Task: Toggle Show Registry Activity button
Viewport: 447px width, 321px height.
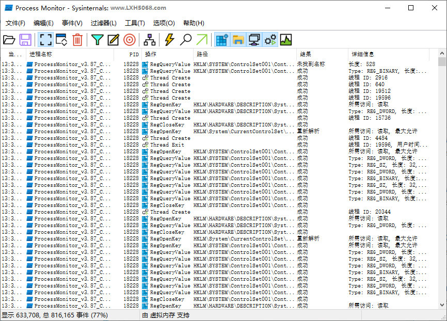Action: [x=222, y=40]
